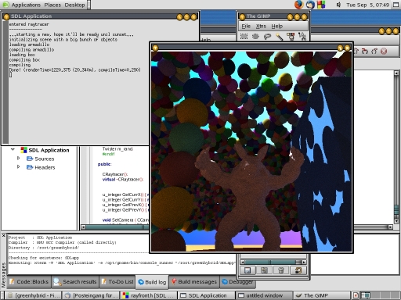The height and width of the screenshot is (300, 401).
Task: Open the Desktop menu in top panel
Action: [74, 5]
